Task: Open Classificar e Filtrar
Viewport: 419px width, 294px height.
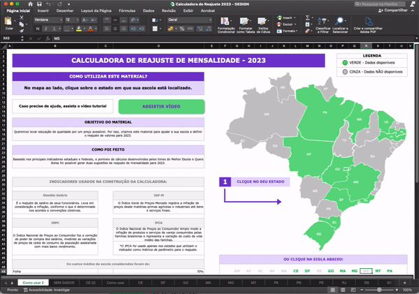Action: 323,25
